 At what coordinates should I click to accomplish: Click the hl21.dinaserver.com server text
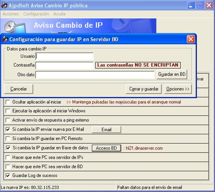point(144,148)
